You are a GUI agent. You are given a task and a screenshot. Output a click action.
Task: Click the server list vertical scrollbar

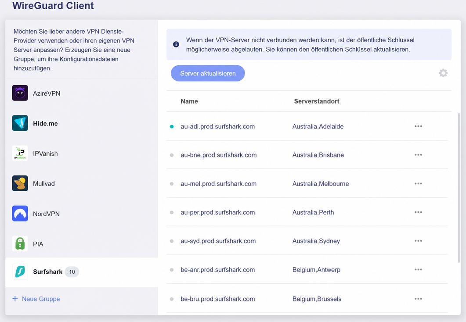459,188
